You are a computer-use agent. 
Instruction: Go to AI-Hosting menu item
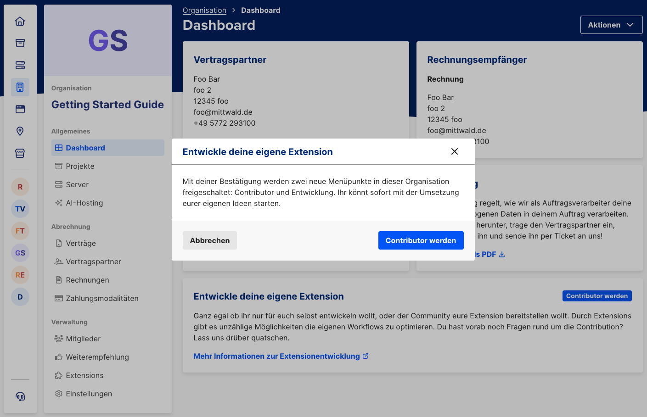tap(84, 203)
